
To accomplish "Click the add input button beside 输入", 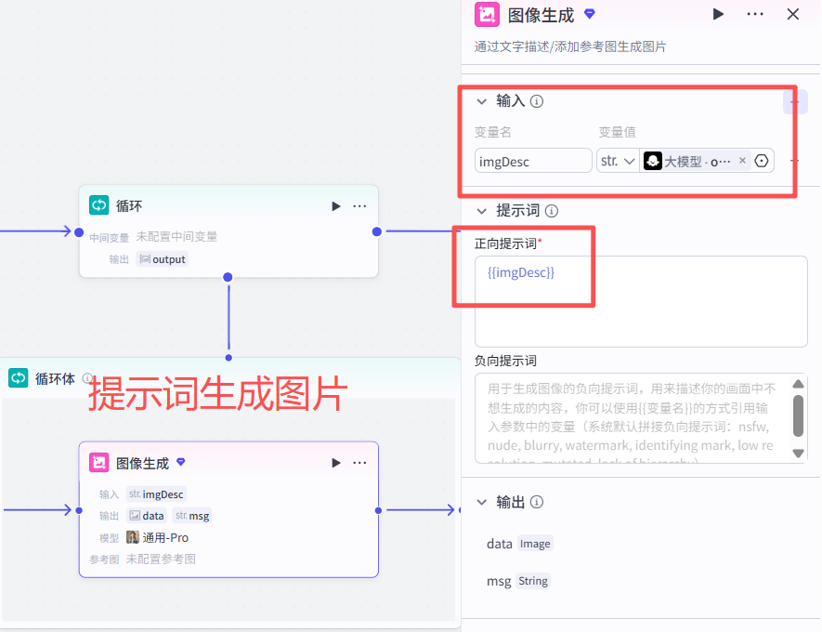I will 794,101.
